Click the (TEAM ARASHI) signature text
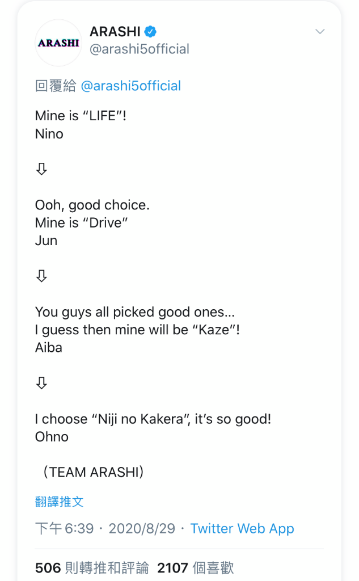 click(94, 473)
